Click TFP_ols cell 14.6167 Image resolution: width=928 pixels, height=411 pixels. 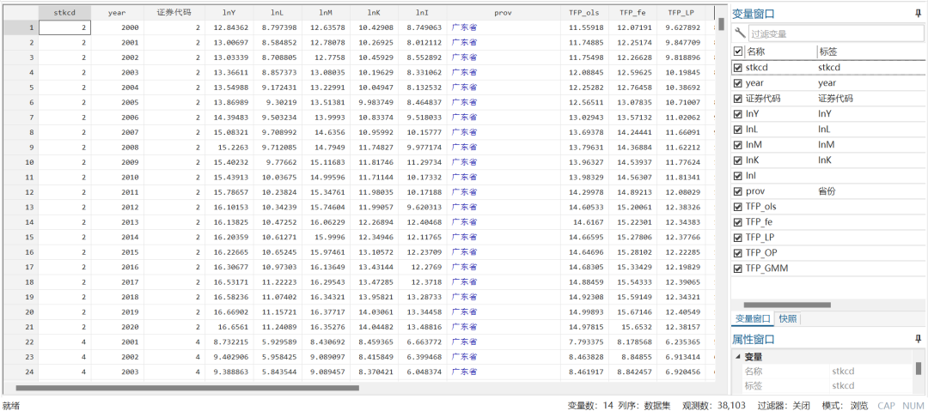[584, 221]
